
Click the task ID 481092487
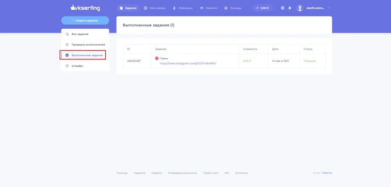[x=134, y=61]
